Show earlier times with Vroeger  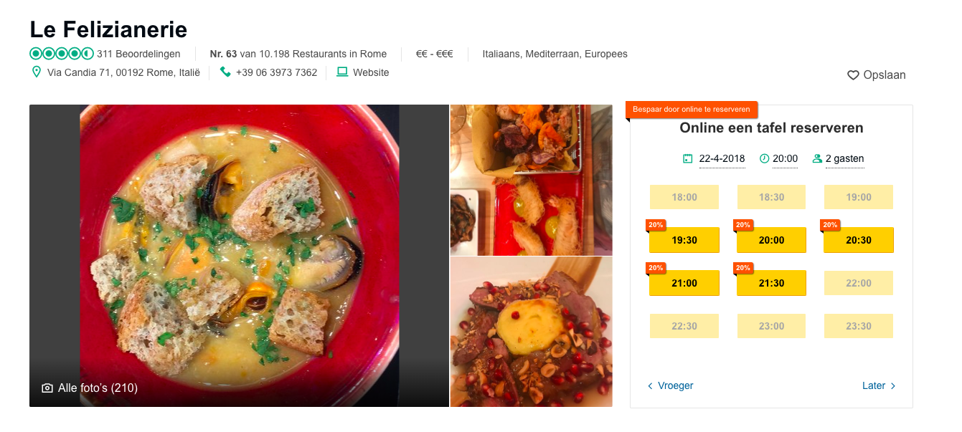click(671, 386)
